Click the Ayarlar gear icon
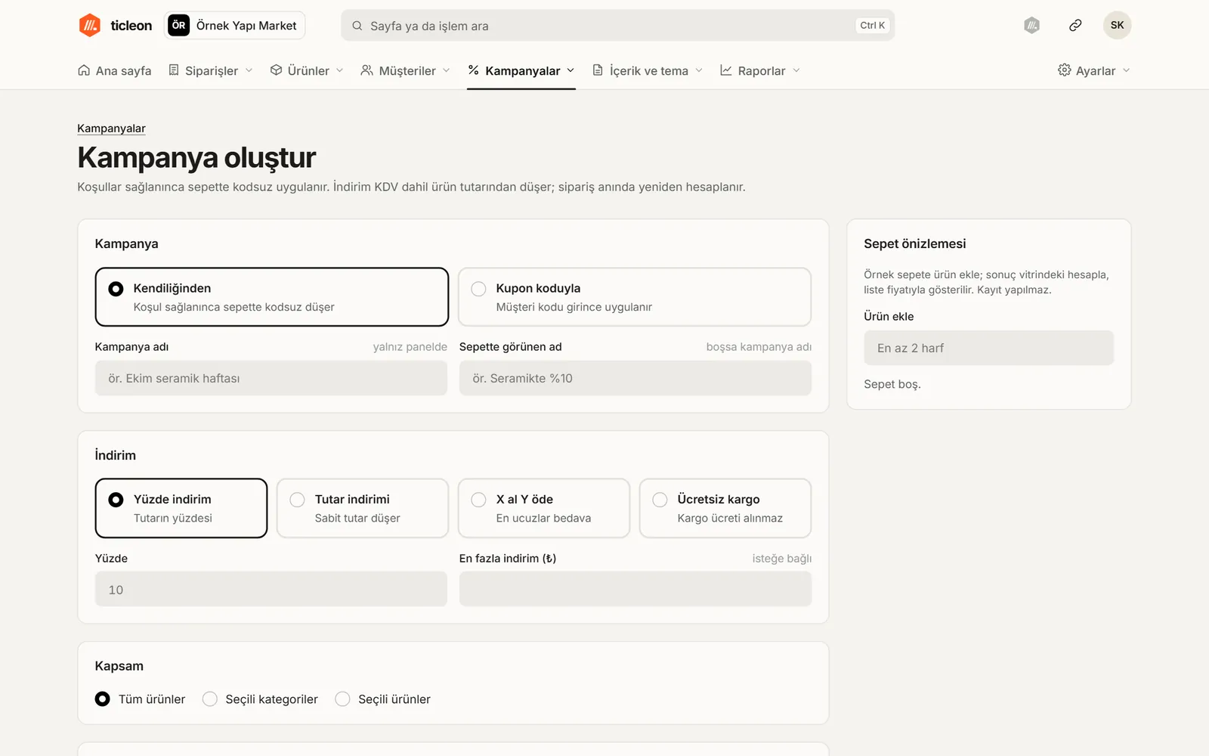This screenshot has height=756, width=1209. pyautogui.click(x=1064, y=70)
